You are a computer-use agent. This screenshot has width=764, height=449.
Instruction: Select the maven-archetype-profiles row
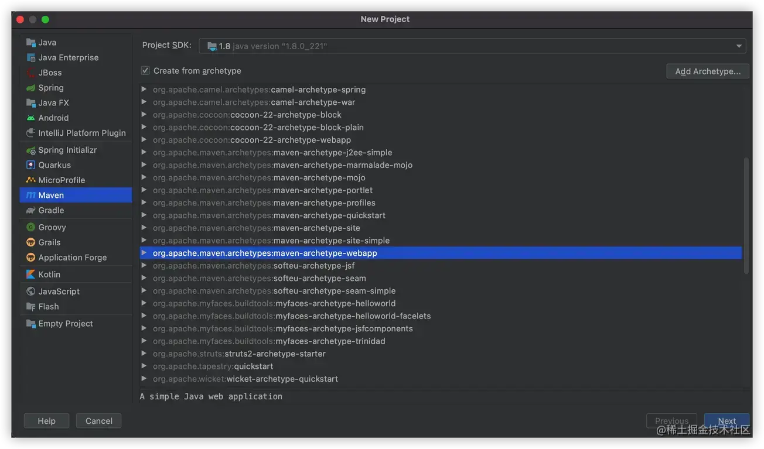(x=441, y=203)
